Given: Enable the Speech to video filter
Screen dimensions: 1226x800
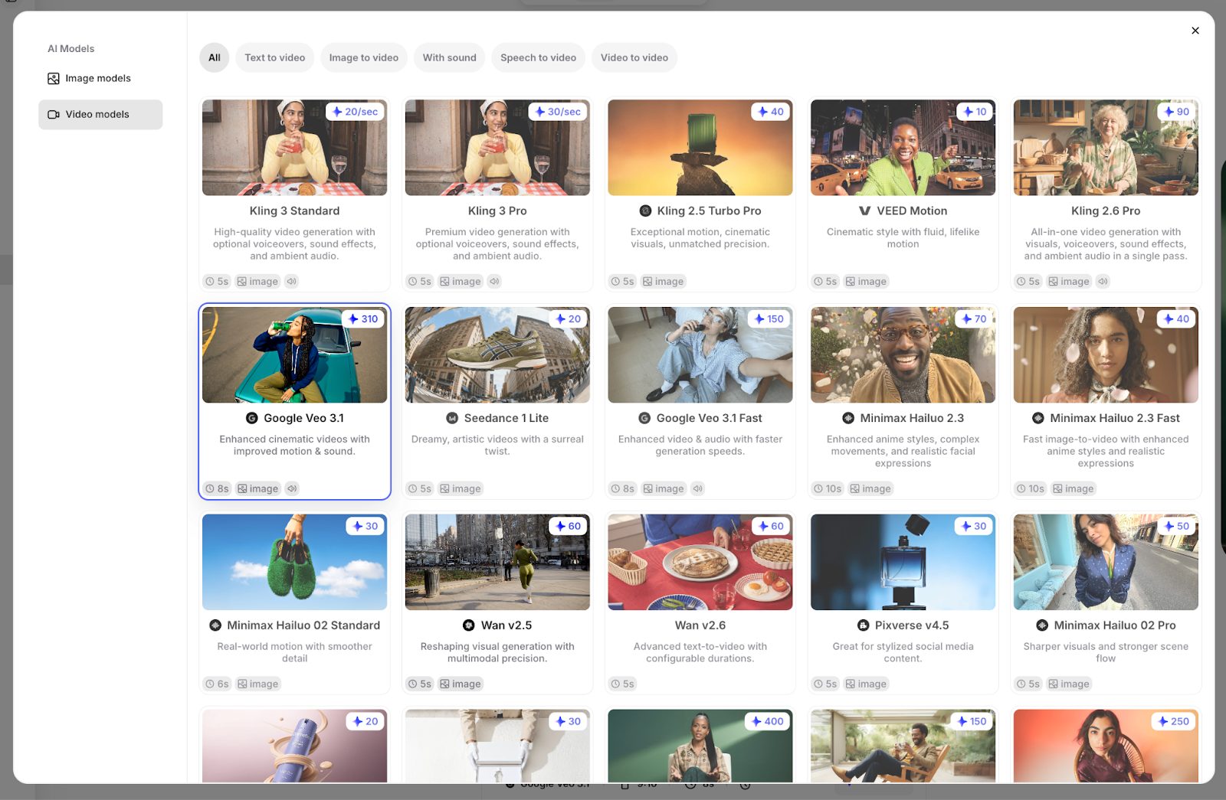Looking at the screenshot, I should pyautogui.click(x=538, y=57).
